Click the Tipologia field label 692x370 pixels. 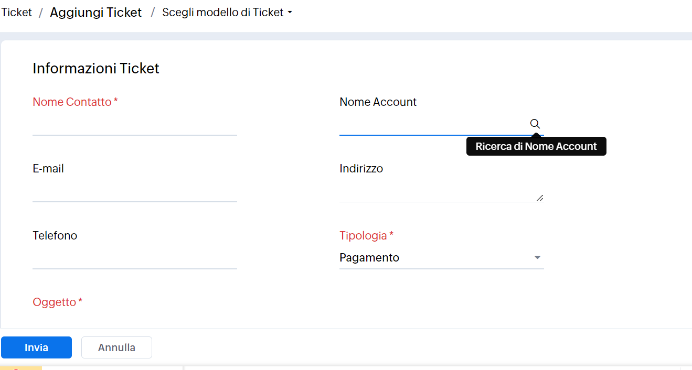click(x=363, y=236)
